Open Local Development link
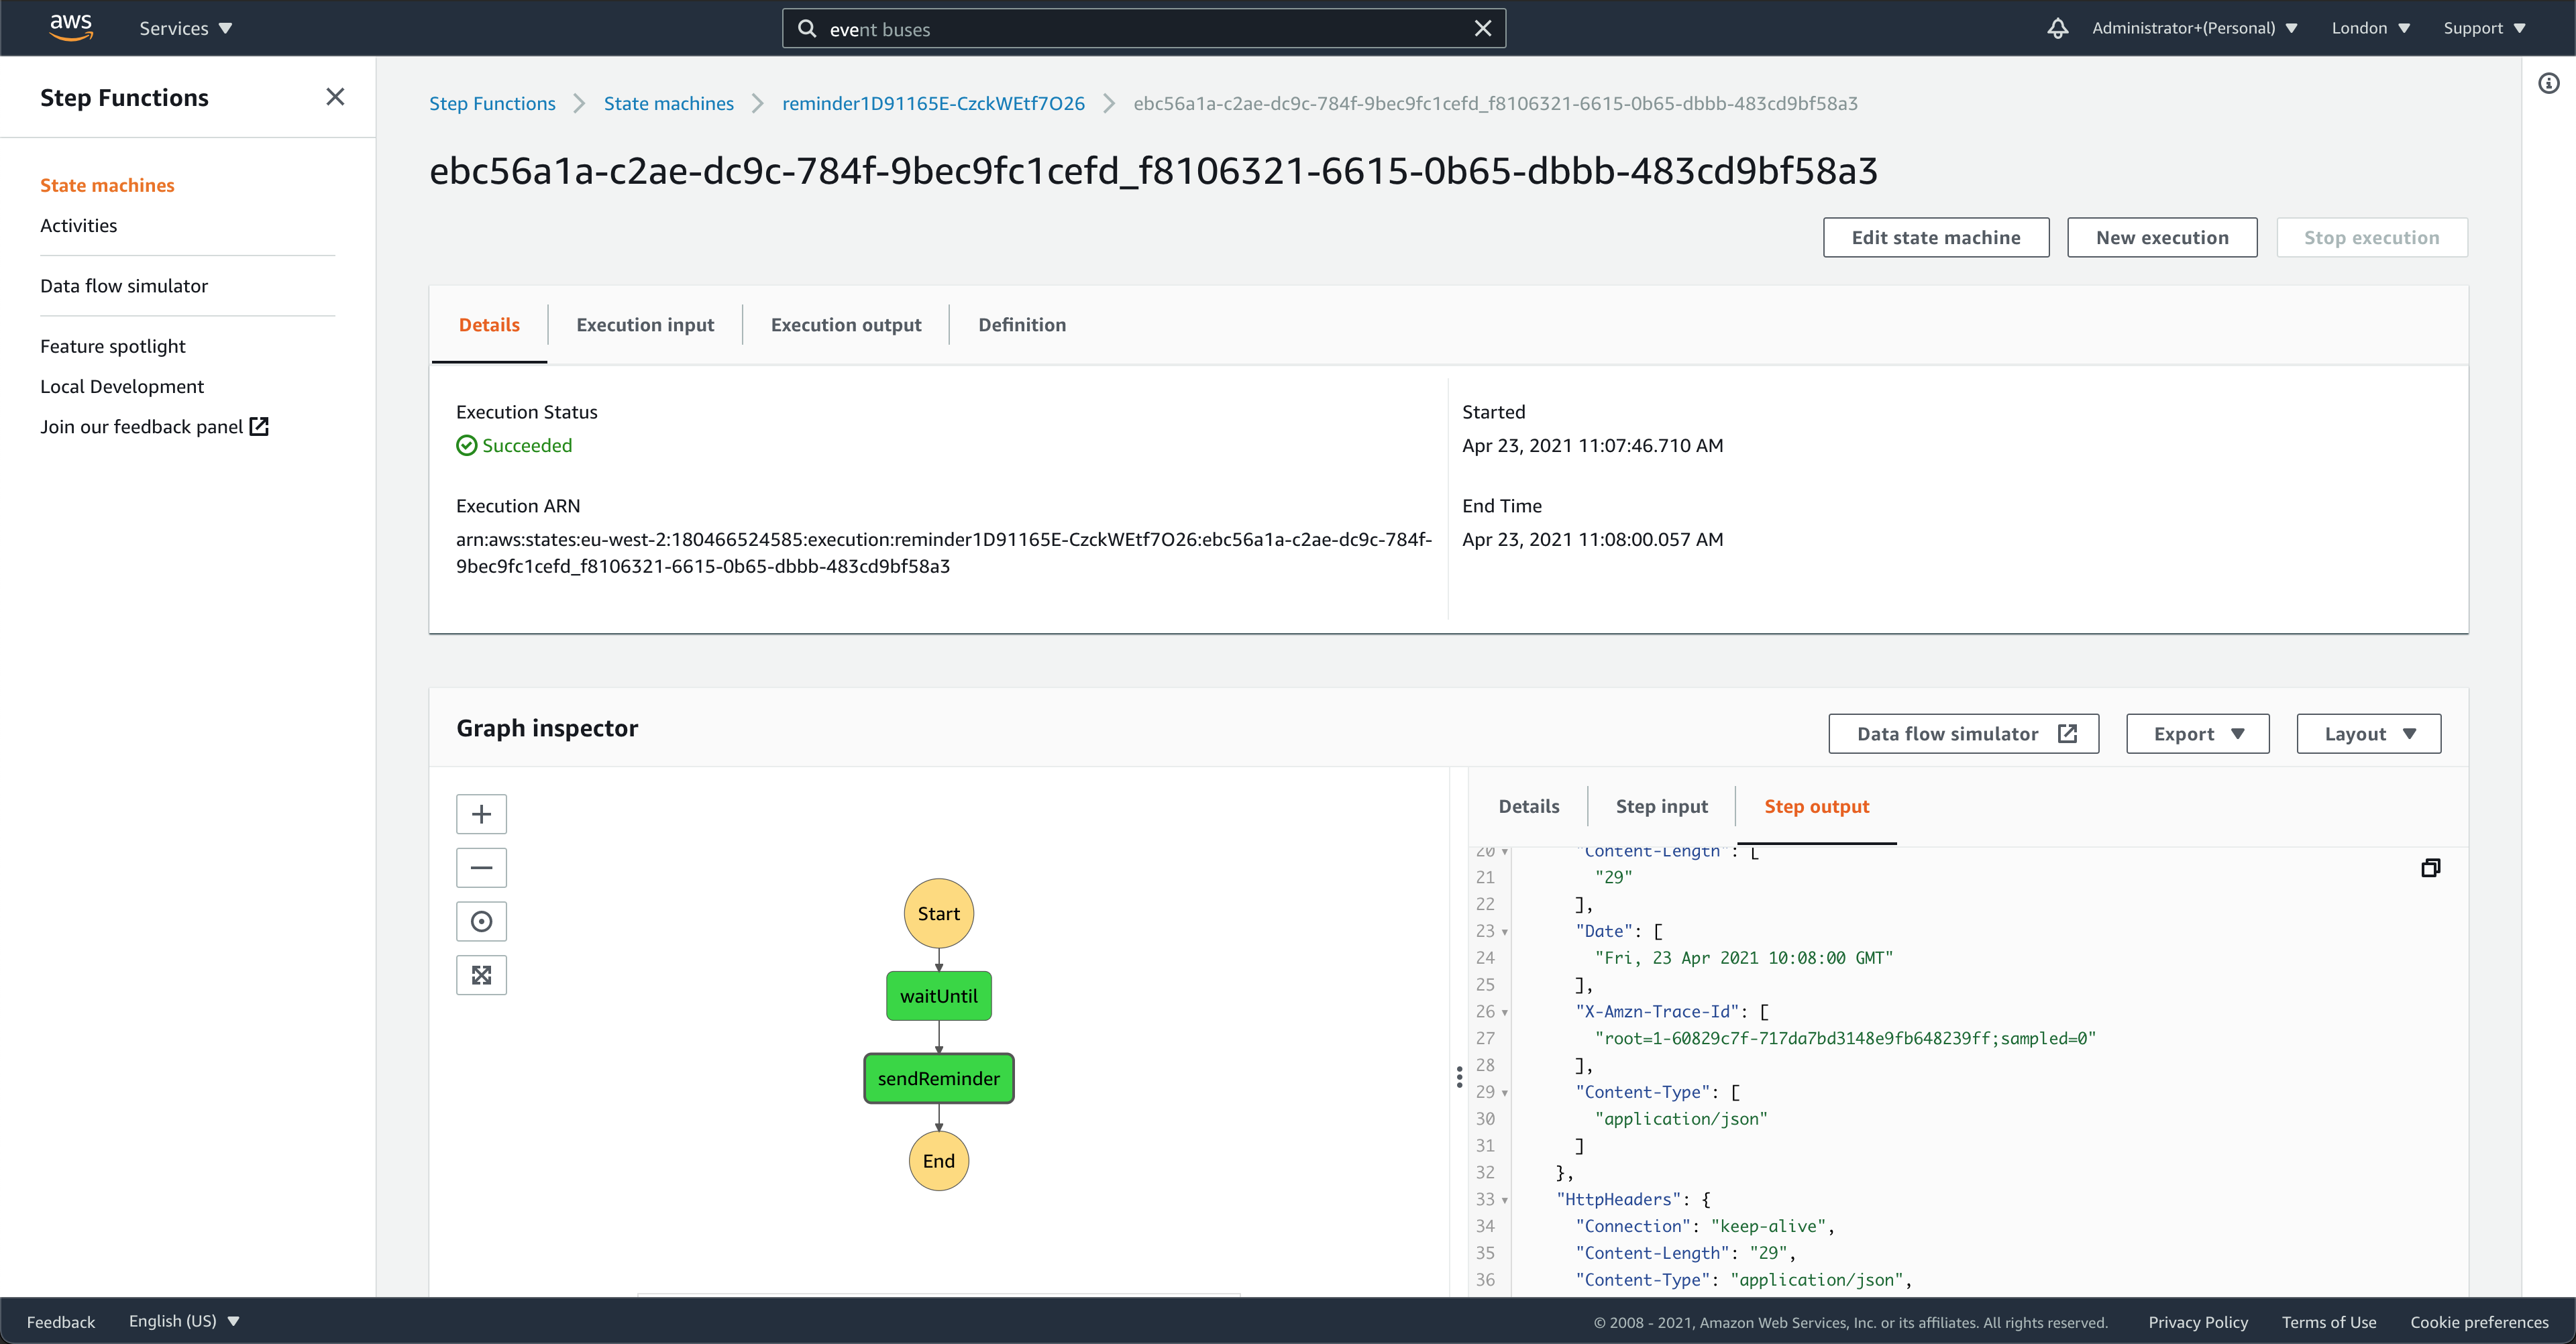The image size is (2576, 1344). (x=122, y=386)
